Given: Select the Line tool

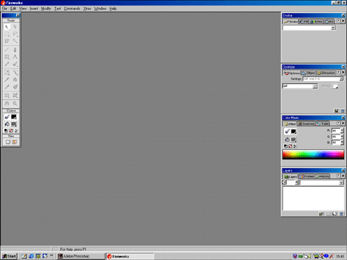Looking at the screenshot, I should click(x=7, y=50).
